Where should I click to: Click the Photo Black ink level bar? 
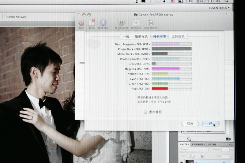171,49
